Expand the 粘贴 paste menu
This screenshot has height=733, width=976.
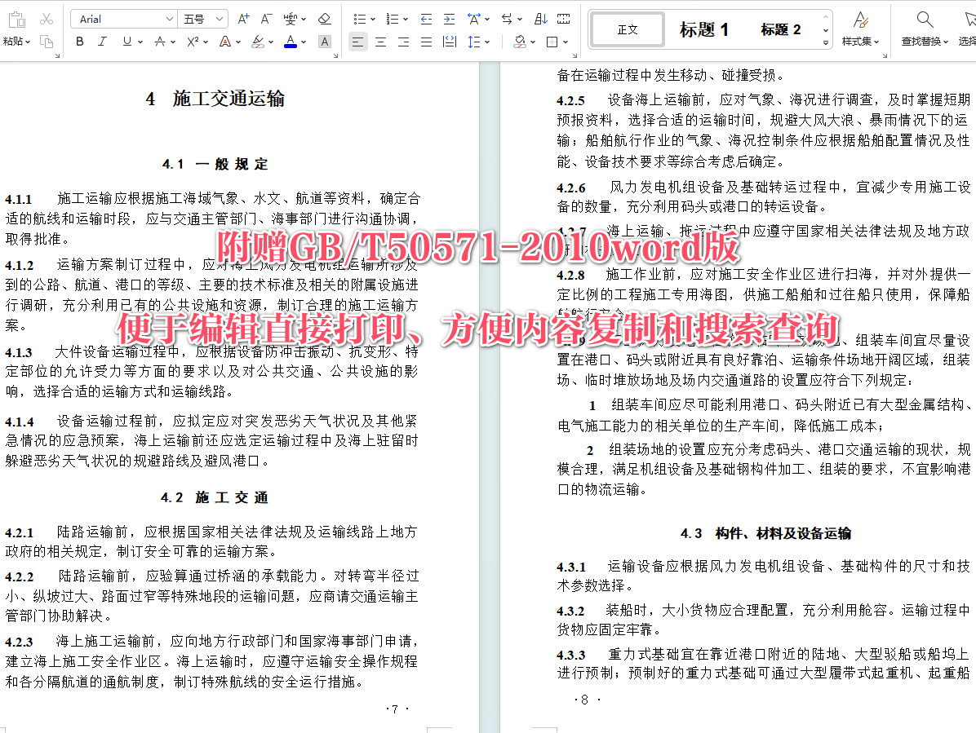[x=16, y=42]
